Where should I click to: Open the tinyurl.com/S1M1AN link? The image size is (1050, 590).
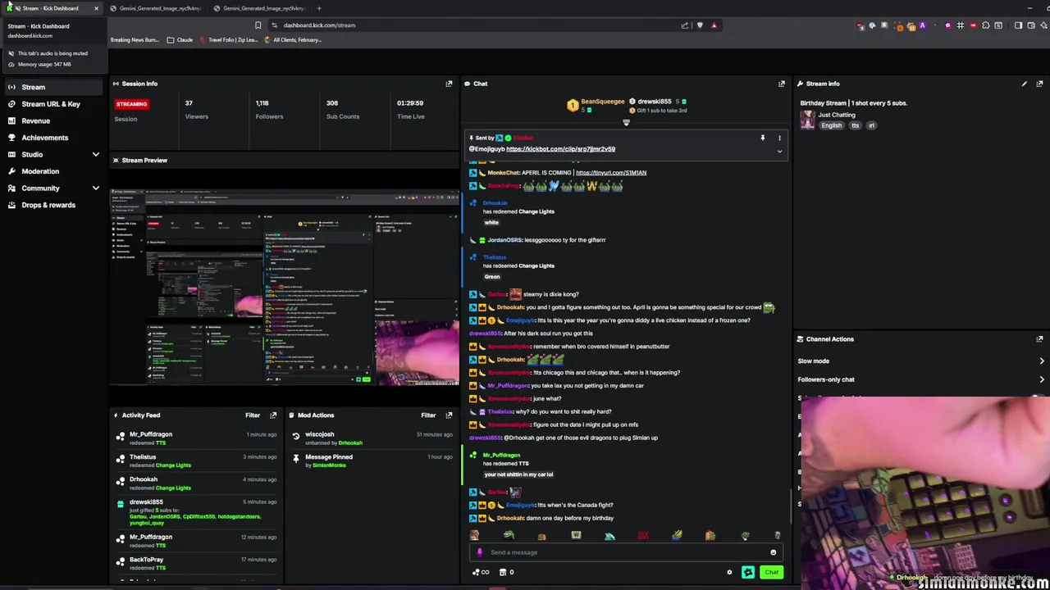tap(611, 173)
